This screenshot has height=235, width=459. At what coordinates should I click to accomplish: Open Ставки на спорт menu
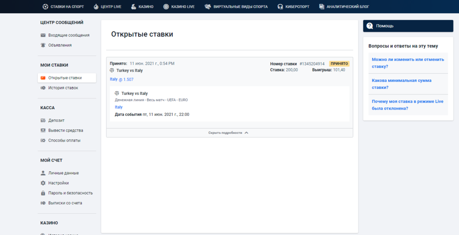pos(63,6)
